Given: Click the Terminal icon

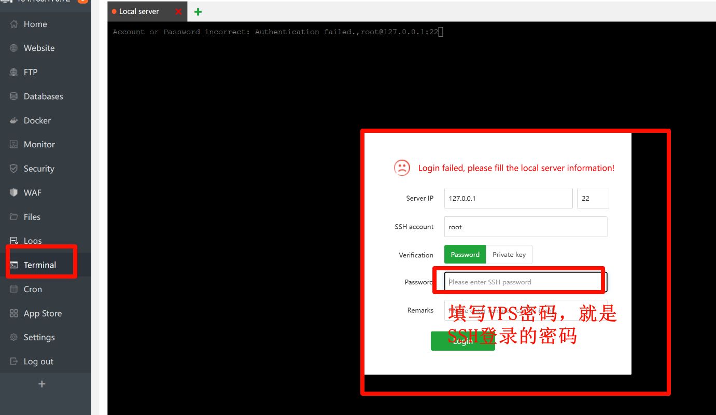Looking at the screenshot, I should click(x=14, y=265).
